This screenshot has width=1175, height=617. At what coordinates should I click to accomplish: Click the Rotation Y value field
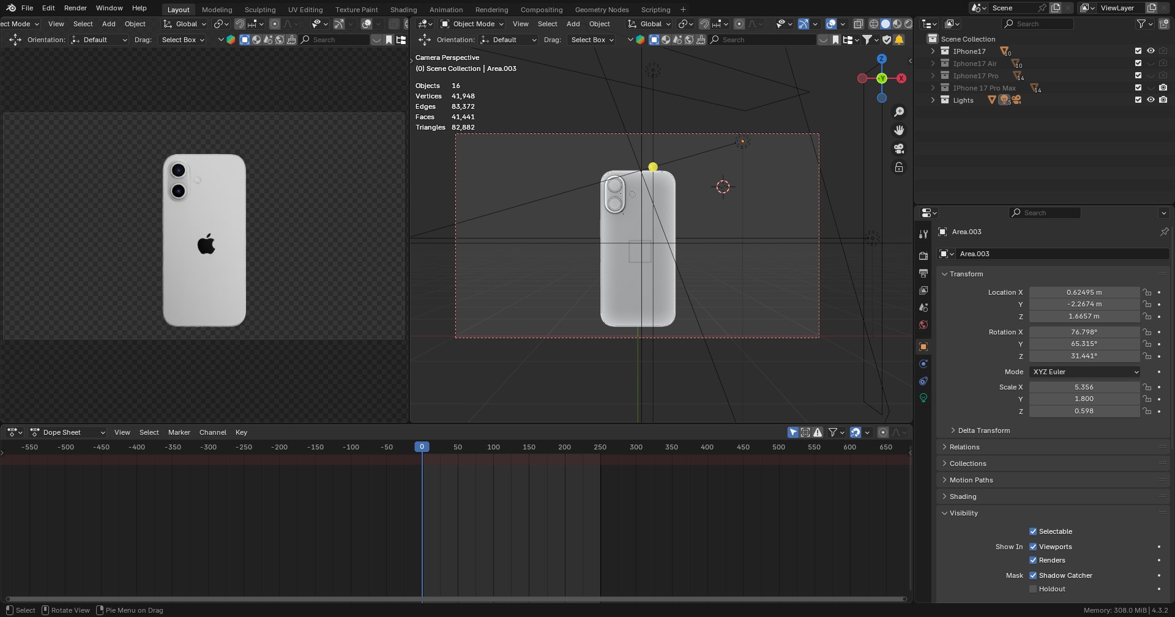(x=1084, y=344)
